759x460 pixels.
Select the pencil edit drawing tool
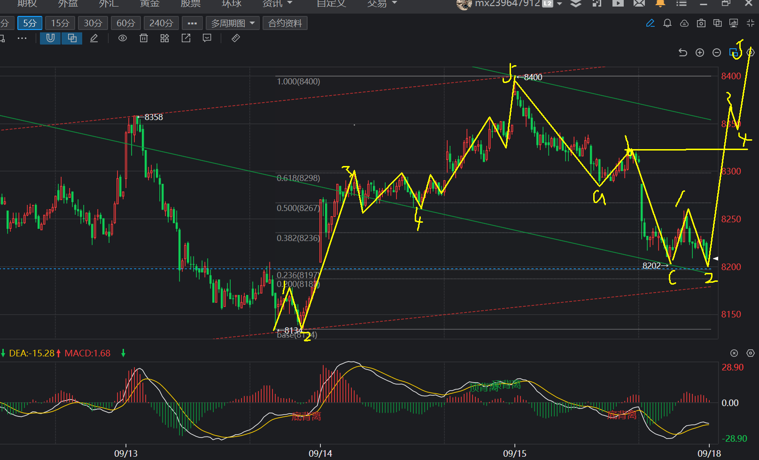94,38
